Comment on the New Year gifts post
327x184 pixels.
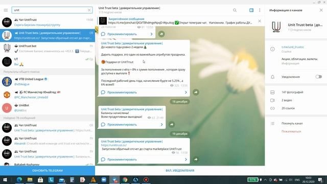point(144,92)
